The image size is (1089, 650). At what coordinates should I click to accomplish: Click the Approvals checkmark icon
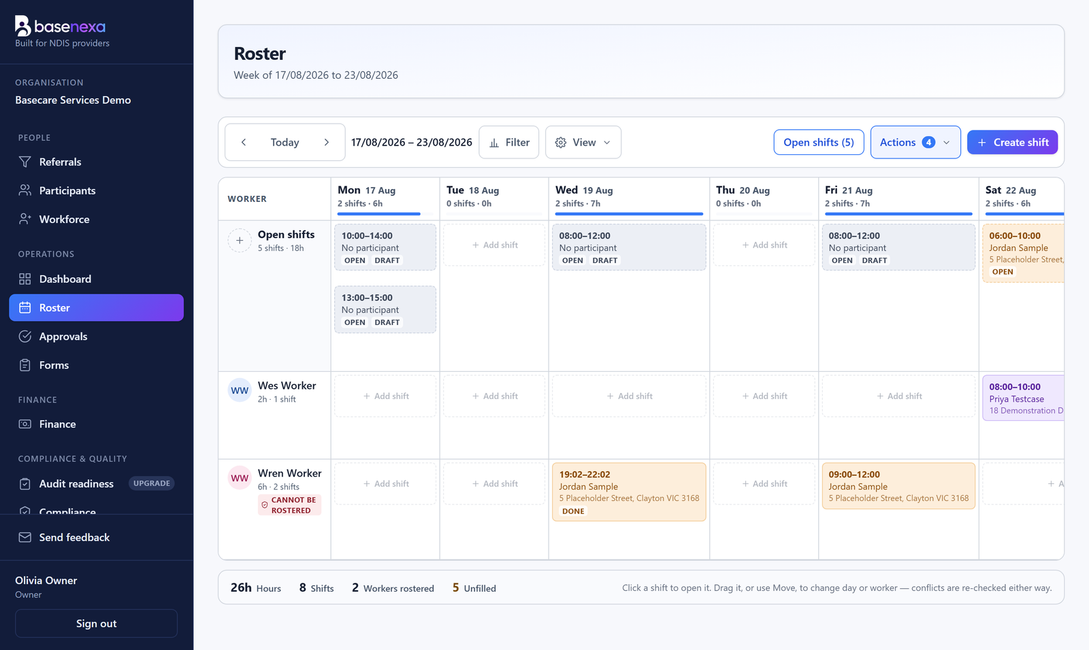click(x=25, y=337)
